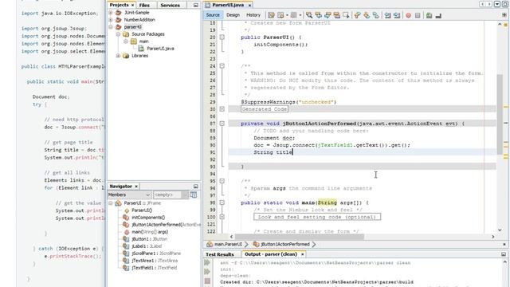
Task: Click the editor split icon at toolbar right
Action: pos(504,15)
